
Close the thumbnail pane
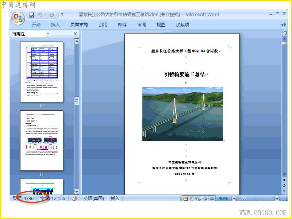(x=75, y=34)
